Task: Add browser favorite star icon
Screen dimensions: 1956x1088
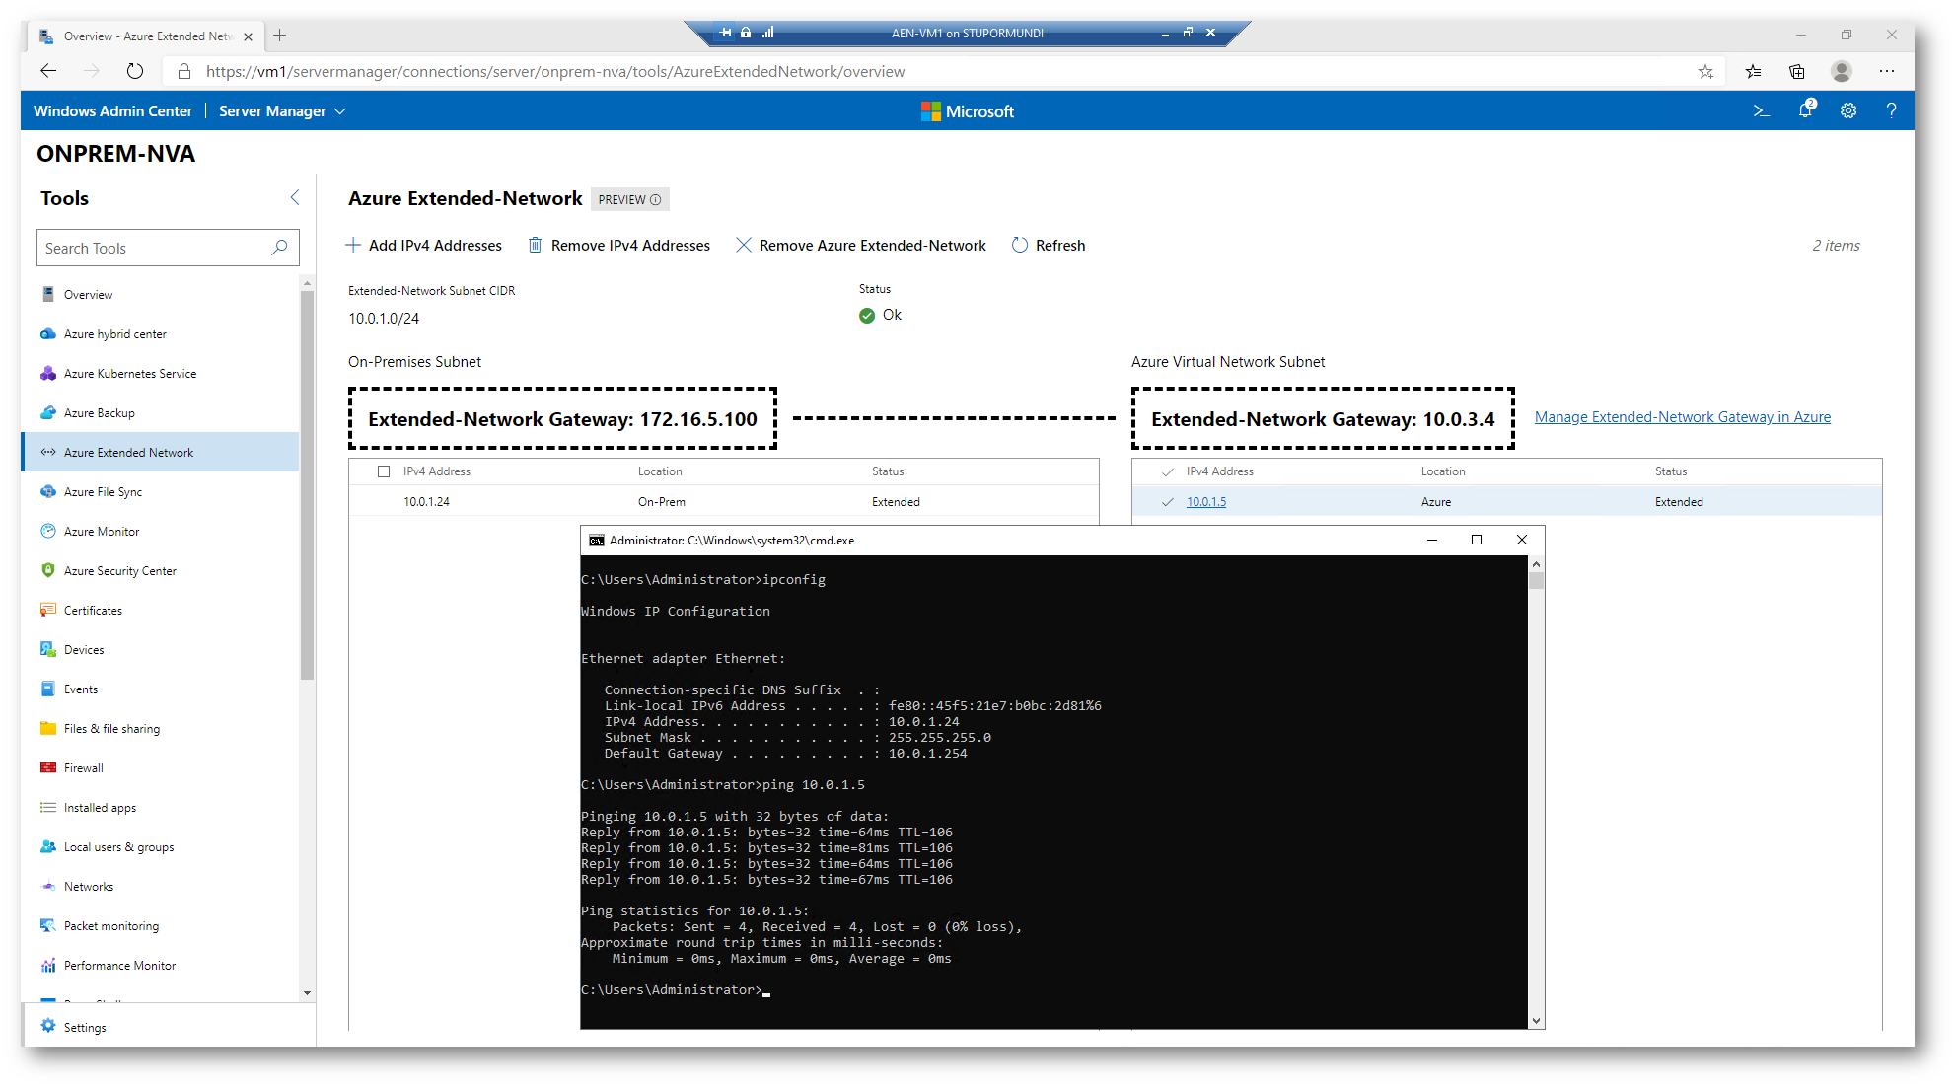Action: 1705,71
